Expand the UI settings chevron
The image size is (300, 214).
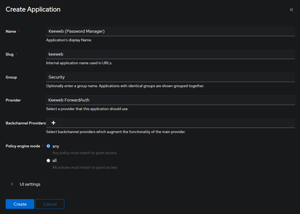click(x=12, y=184)
